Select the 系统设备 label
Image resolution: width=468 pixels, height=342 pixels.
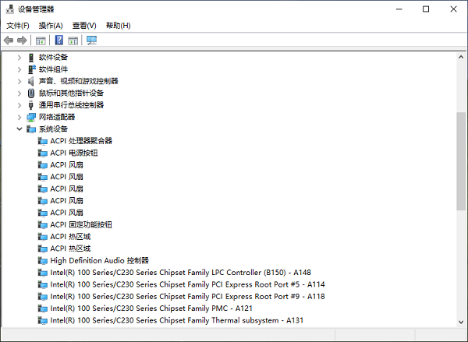tap(53, 129)
